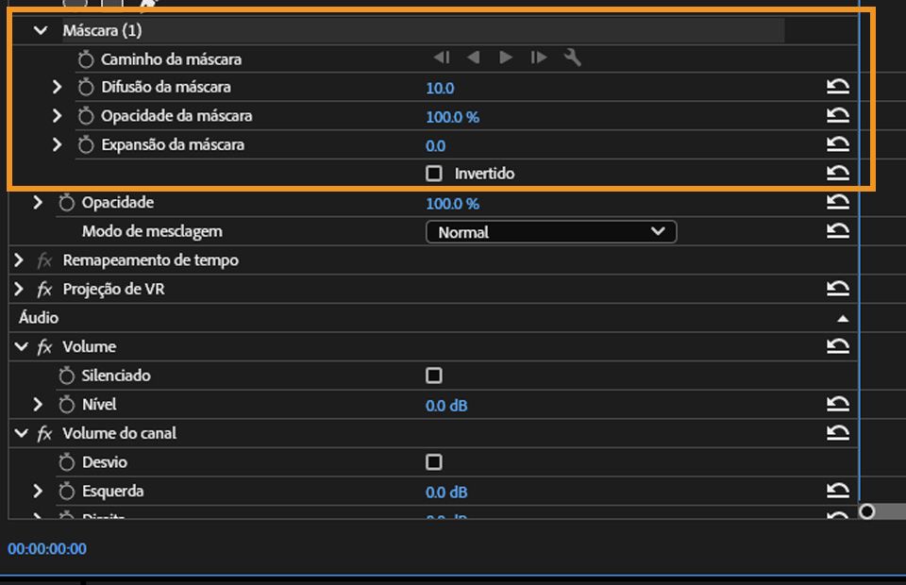Reset the Invertido parameter
Screen dimensions: 906x585
coord(838,174)
